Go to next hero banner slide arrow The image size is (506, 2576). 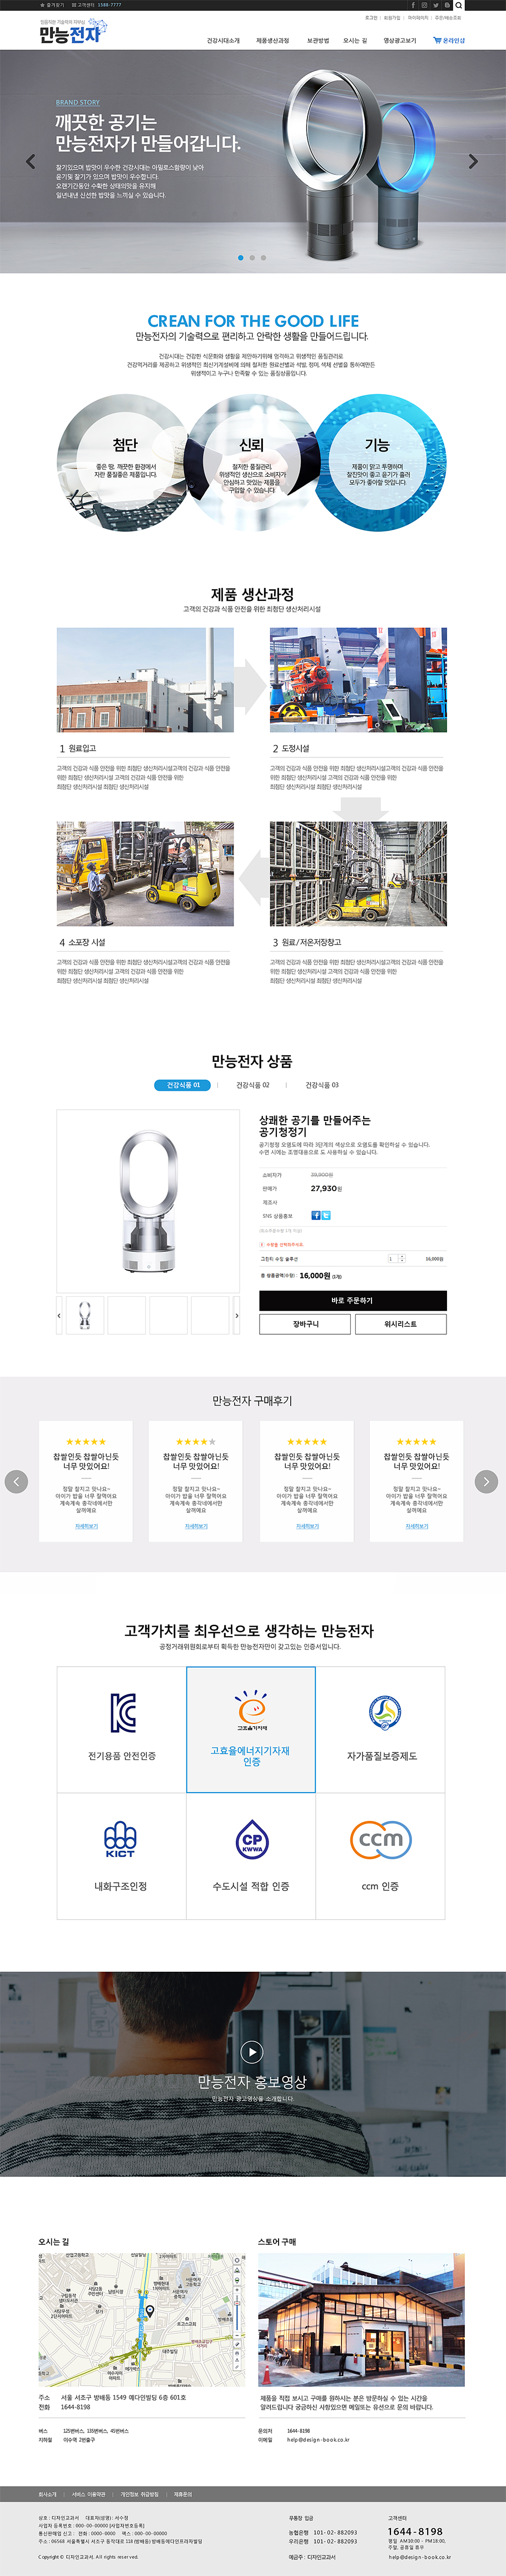click(473, 161)
